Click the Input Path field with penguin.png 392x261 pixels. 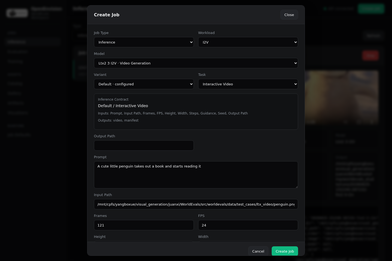(196, 204)
